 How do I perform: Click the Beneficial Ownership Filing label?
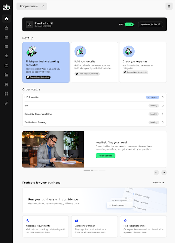38,114
